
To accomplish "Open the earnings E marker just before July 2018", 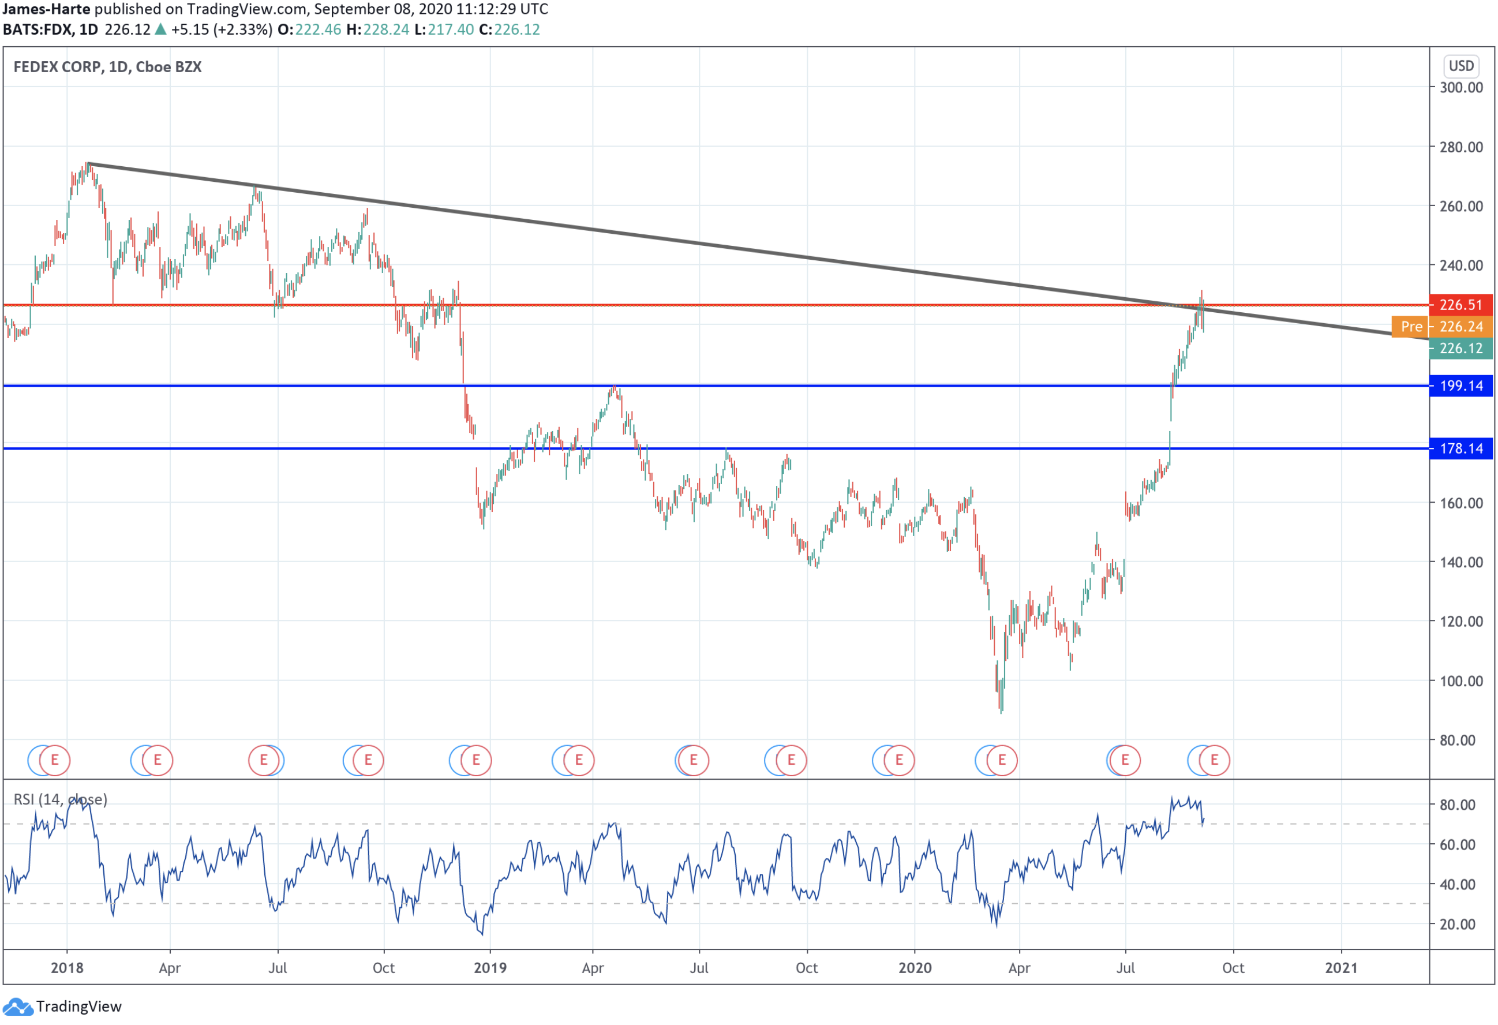I will [x=264, y=760].
